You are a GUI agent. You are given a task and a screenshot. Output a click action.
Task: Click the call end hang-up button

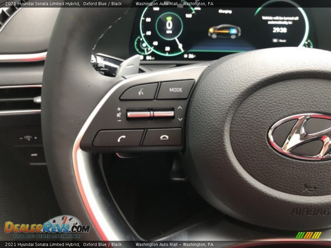tap(162, 137)
